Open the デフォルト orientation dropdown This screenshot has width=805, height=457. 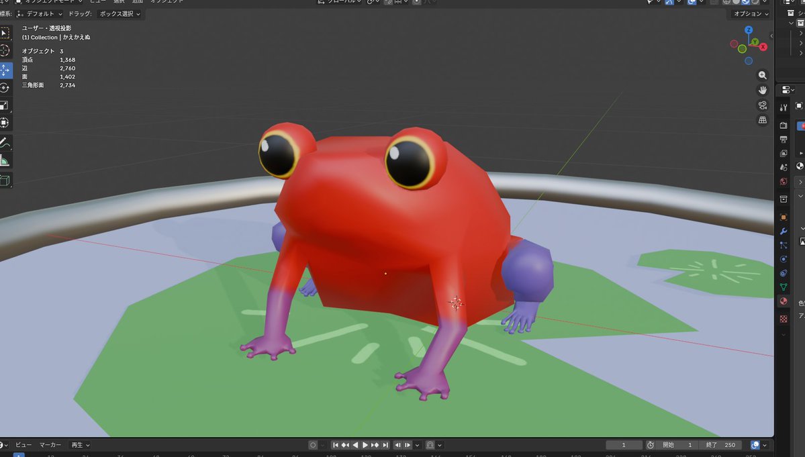pos(39,14)
